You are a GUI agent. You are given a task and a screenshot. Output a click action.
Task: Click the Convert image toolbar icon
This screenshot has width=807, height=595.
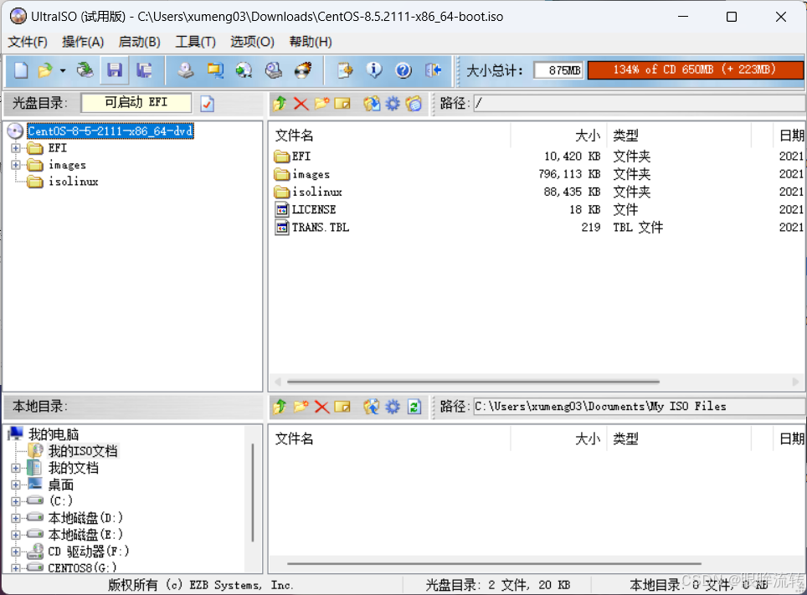pyautogui.click(x=244, y=70)
